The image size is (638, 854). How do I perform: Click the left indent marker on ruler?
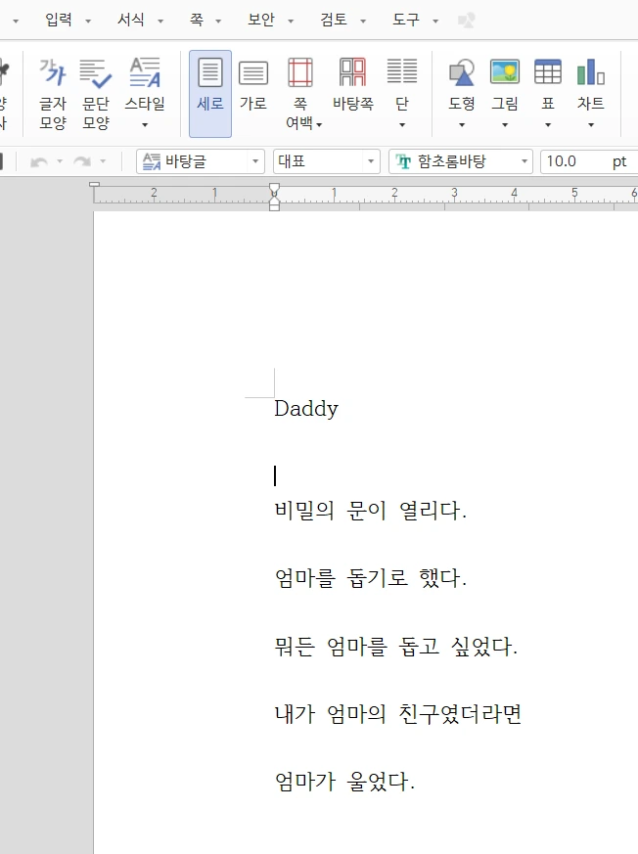click(275, 202)
